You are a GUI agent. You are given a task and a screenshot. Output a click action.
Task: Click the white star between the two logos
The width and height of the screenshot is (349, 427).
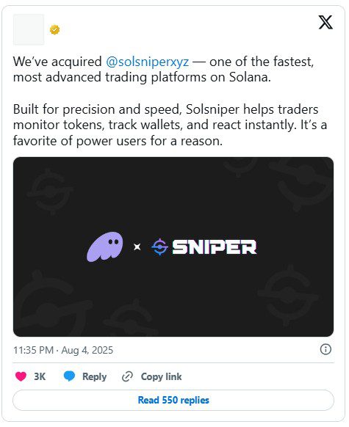(137, 247)
